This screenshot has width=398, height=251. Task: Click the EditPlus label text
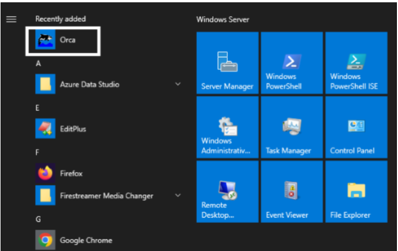pos(73,129)
